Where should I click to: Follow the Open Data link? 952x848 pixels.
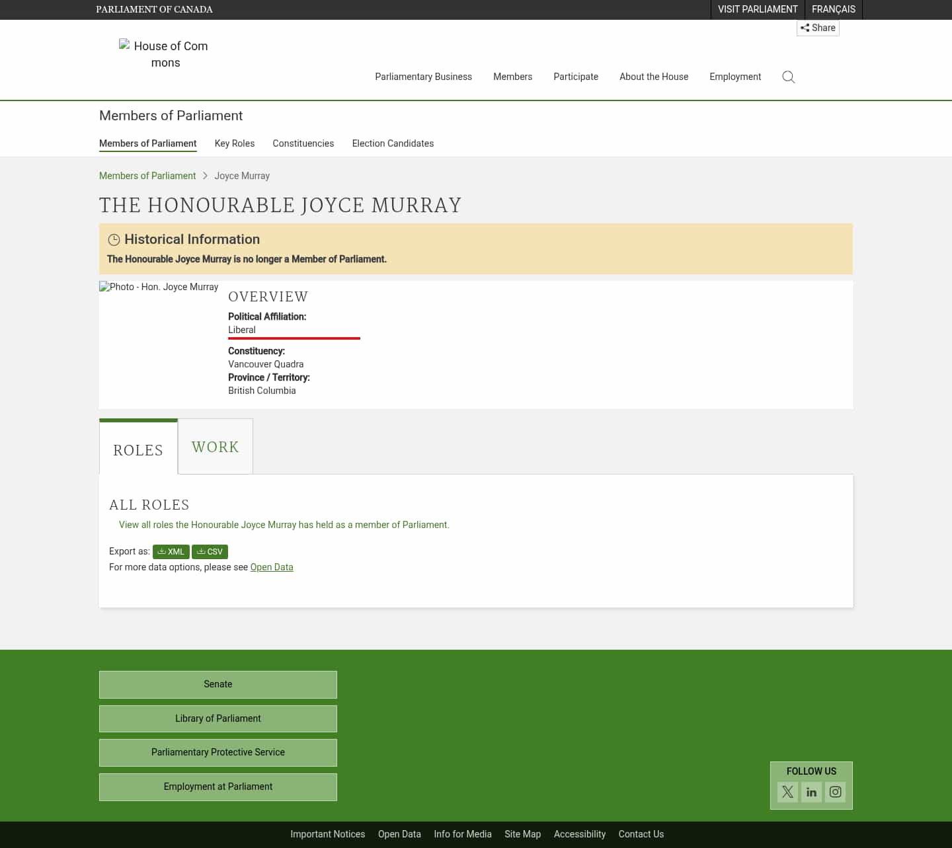pyautogui.click(x=271, y=566)
